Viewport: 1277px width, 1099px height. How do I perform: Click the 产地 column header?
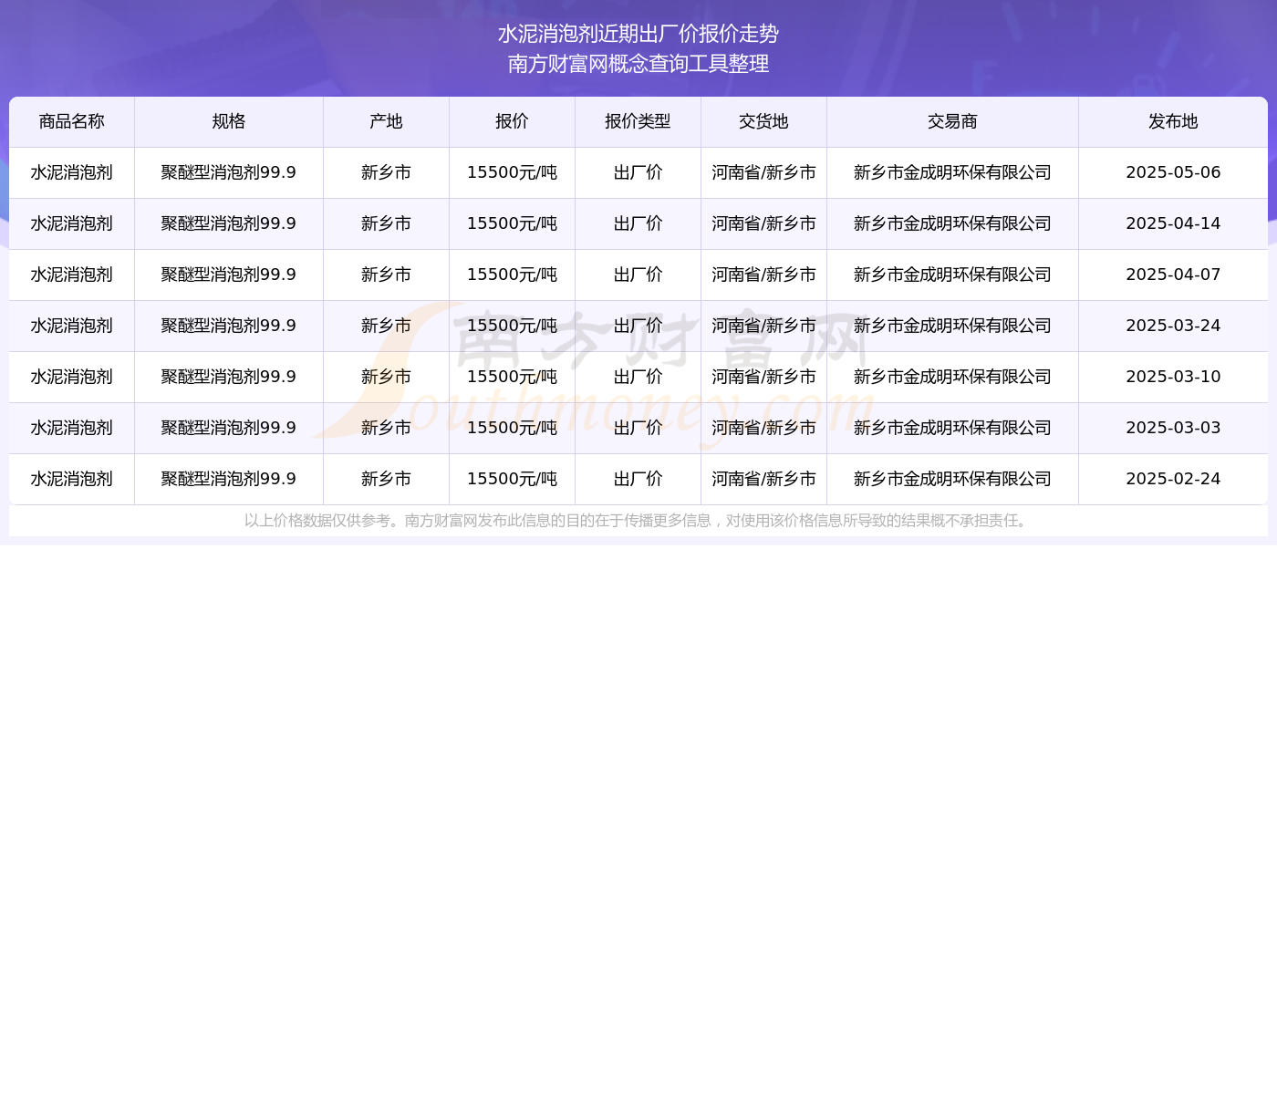tap(386, 121)
